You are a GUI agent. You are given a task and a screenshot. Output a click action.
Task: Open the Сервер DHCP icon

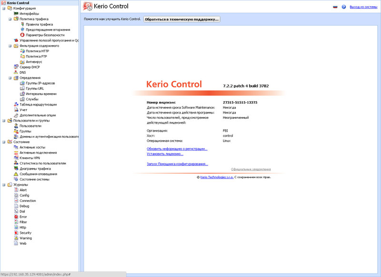coord(16,67)
